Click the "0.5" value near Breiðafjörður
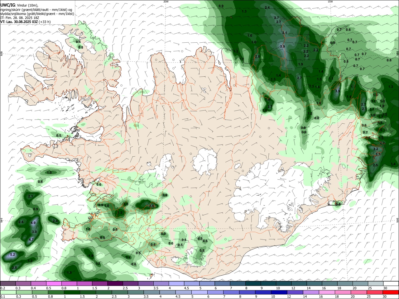Screen dimensions: 399x299 59,135
